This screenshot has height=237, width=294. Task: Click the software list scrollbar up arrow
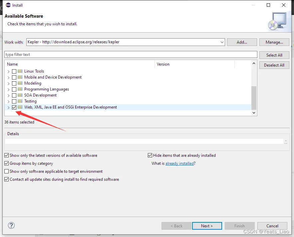(x=254, y=63)
